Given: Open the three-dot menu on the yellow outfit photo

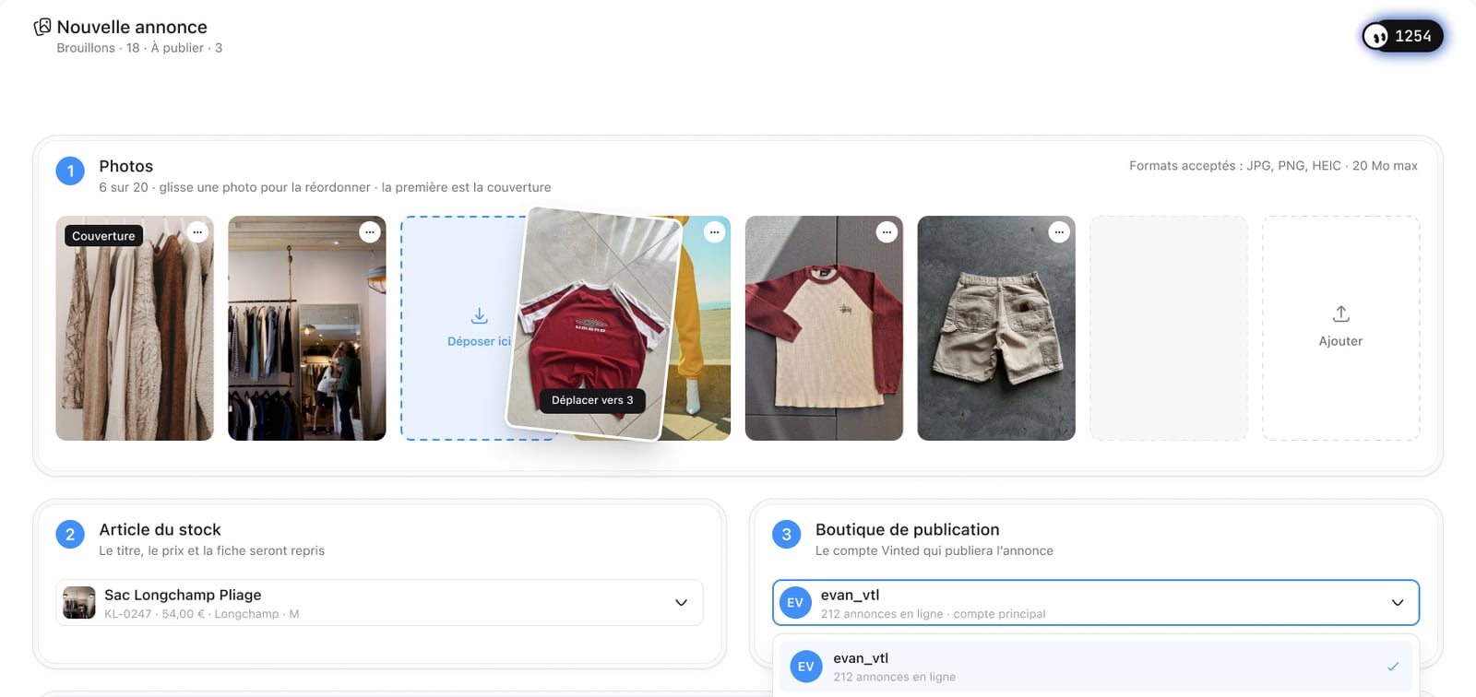Looking at the screenshot, I should point(715,232).
